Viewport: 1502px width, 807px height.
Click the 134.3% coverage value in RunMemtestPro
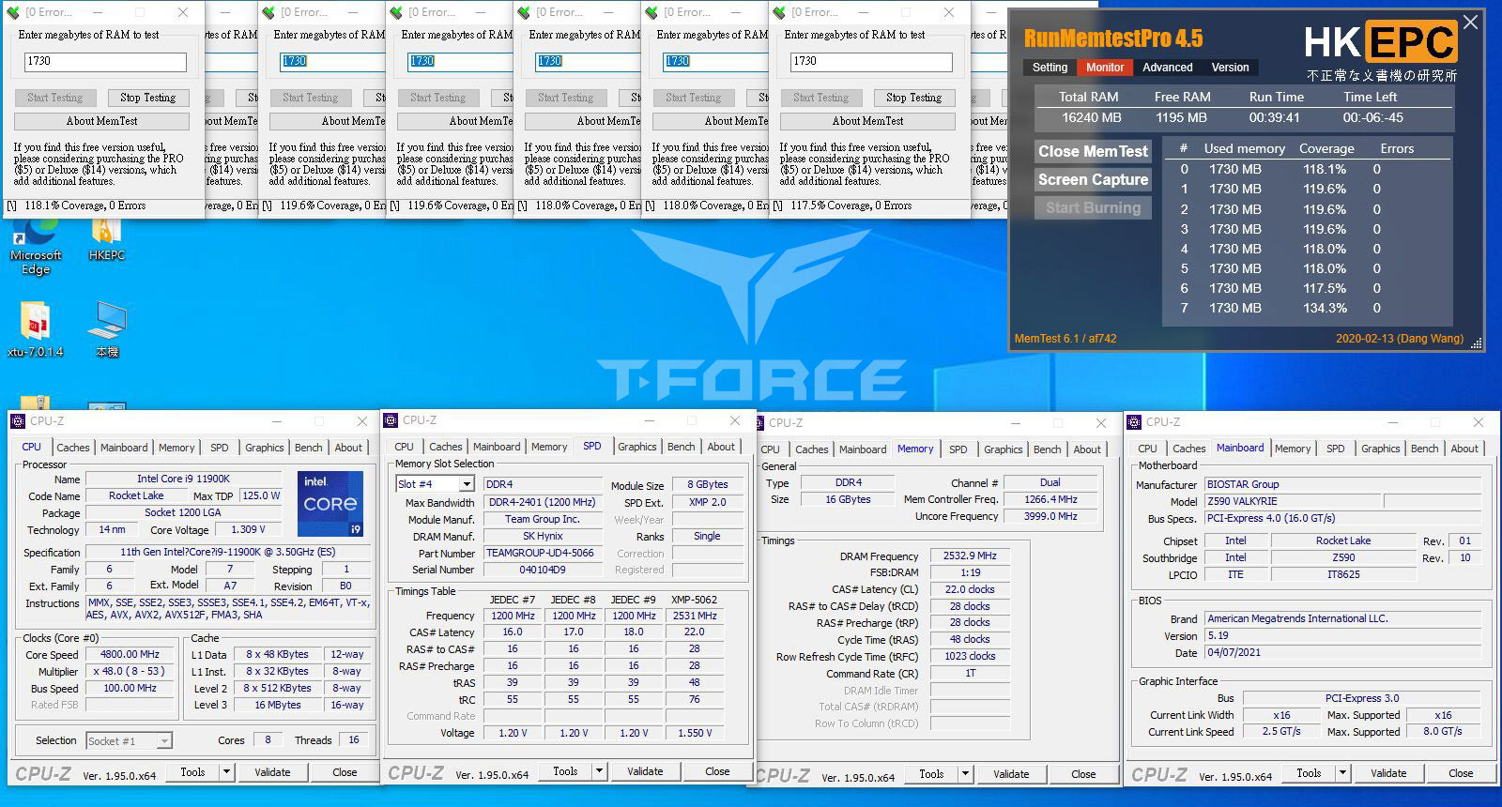[1325, 308]
